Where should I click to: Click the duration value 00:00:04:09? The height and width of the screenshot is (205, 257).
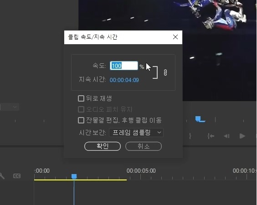point(124,80)
